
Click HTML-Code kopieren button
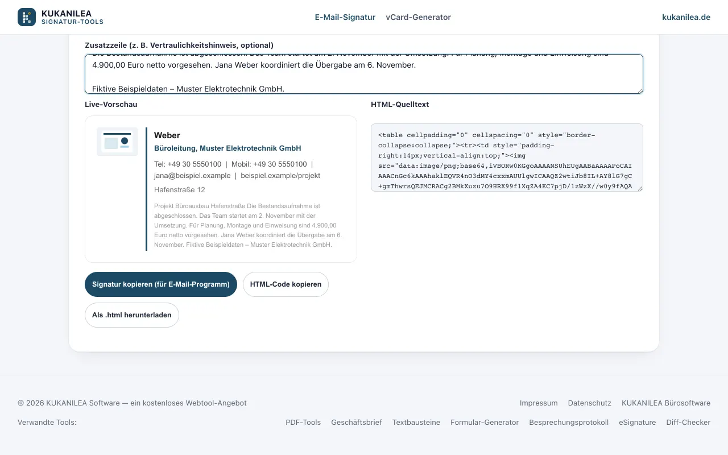point(286,284)
